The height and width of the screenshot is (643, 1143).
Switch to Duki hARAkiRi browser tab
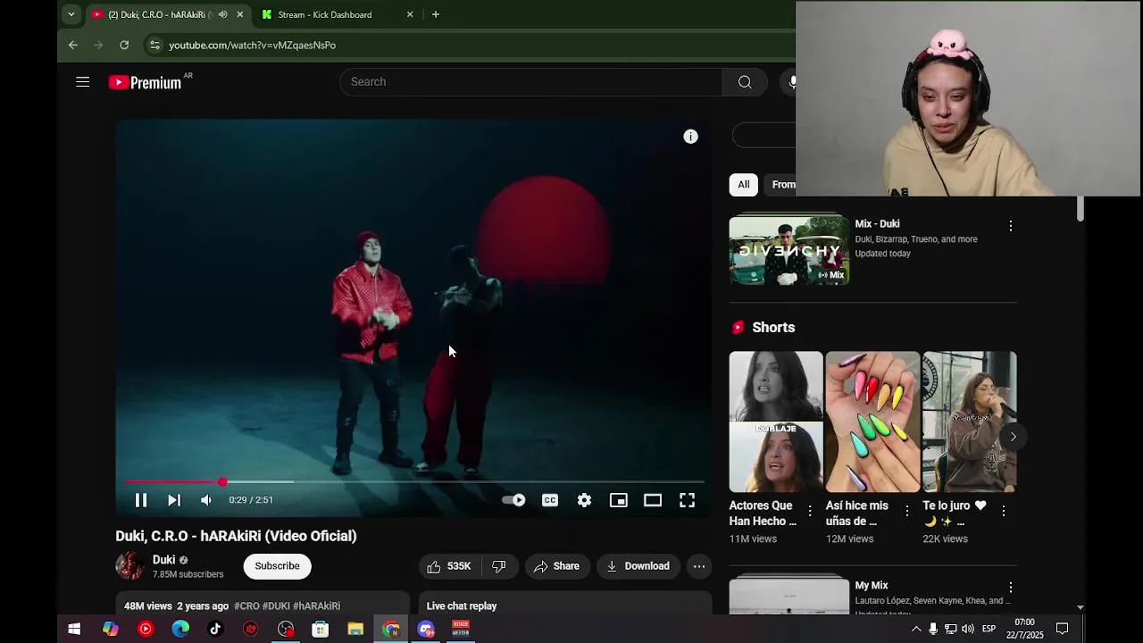pyautogui.click(x=167, y=14)
